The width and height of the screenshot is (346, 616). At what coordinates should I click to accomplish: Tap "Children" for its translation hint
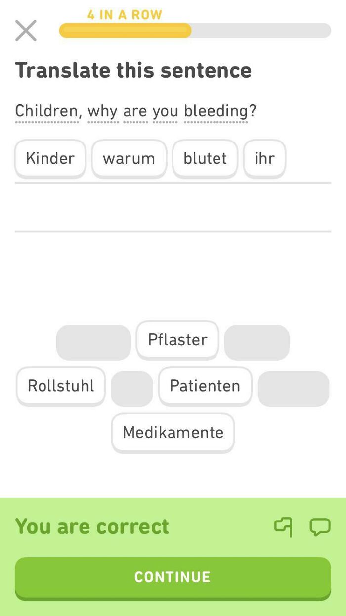(46, 111)
